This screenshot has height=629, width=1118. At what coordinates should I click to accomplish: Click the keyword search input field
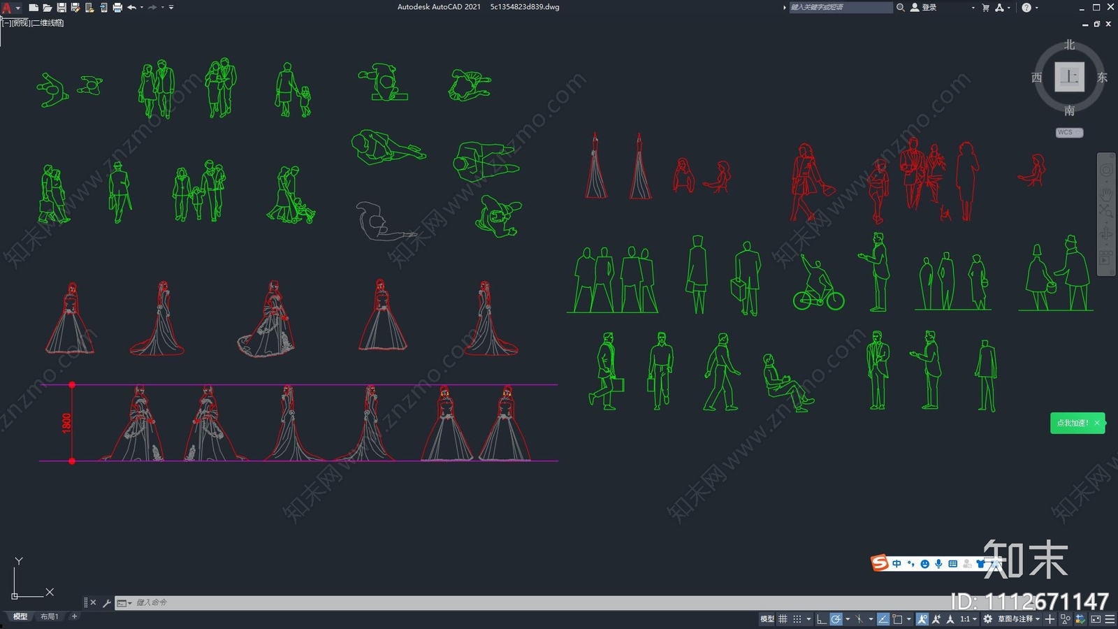840,8
